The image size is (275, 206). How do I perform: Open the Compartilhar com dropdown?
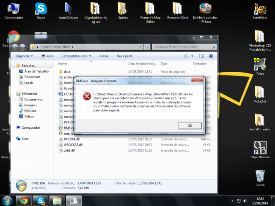(76, 56)
